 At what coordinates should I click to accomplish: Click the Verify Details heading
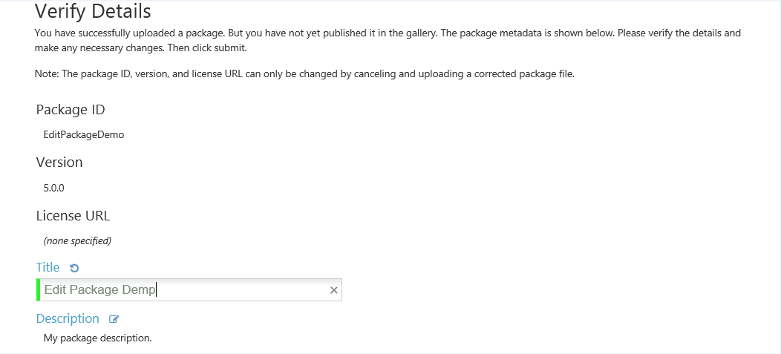(93, 11)
